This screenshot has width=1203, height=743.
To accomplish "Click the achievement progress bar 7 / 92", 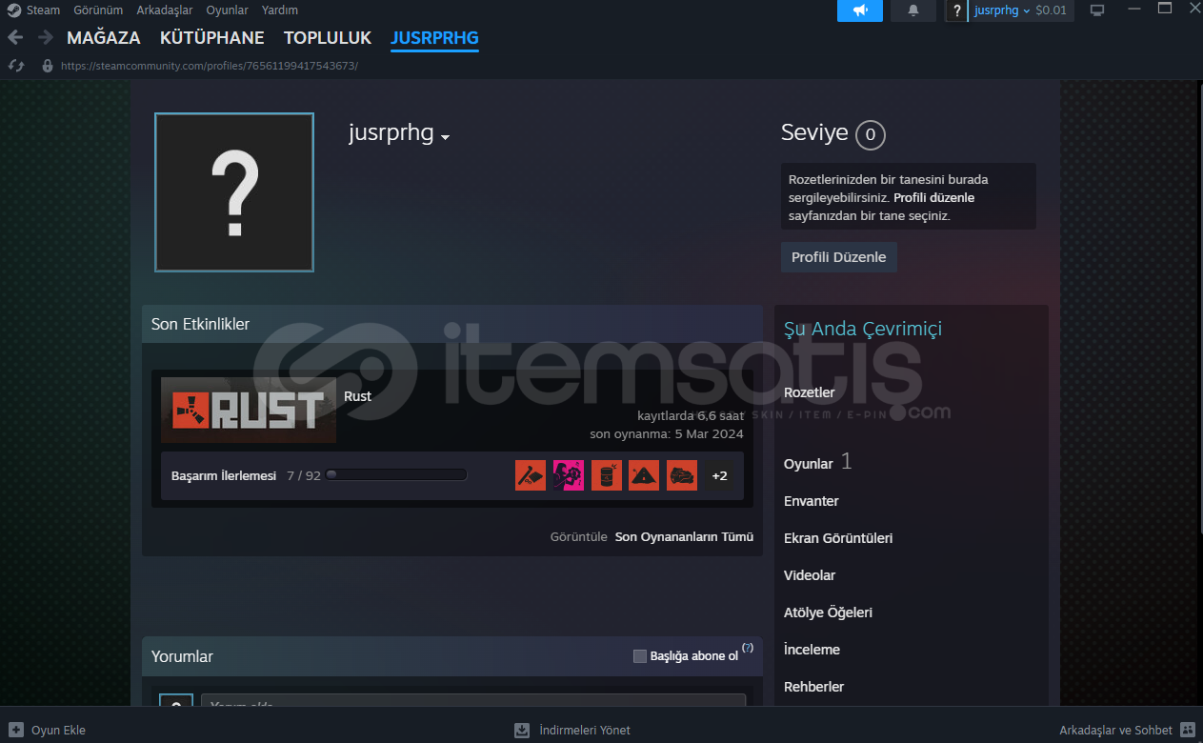I will tap(396, 475).
